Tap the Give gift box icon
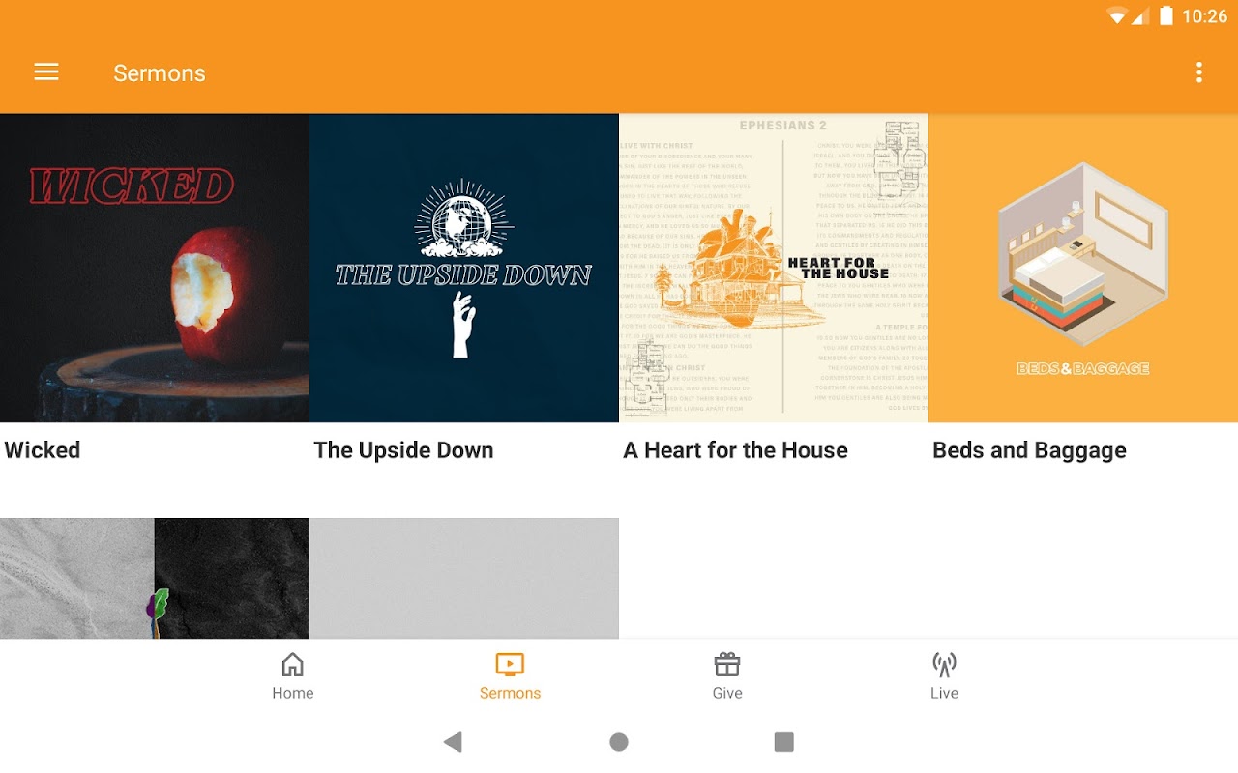This screenshot has width=1238, height=773. pyautogui.click(x=727, y=665)
